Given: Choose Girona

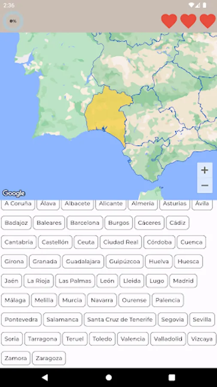Looking at the screenshot, I should pyautogui.click(x=14, y=261).
